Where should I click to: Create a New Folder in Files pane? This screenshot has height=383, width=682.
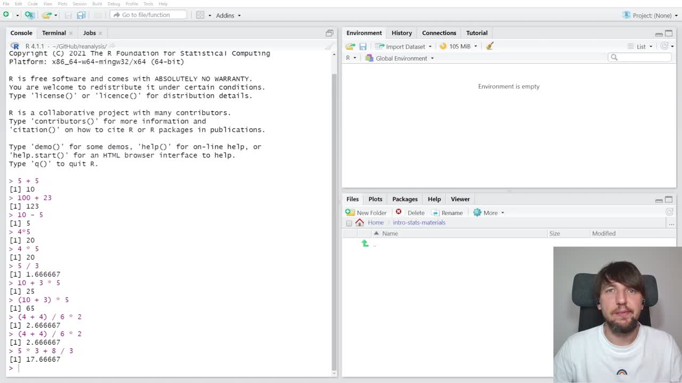click(368, 212)
